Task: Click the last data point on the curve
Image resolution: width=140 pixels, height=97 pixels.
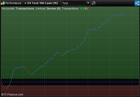Action: 123,14
